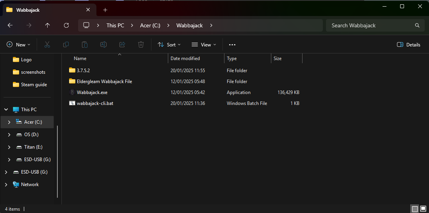Click This PC in address breadcrumb
Screen dimensions: 429x213
point(115,25)
